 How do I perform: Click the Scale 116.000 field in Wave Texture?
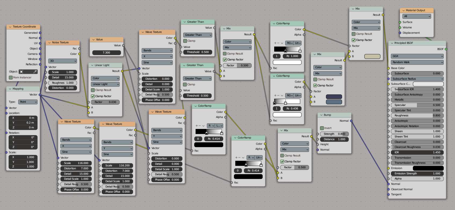tap(76, 163)
